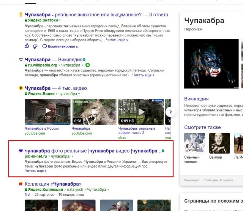Image resolution: width=243 pixels, height=211 pixels.
Task: Click 'natalysch' in the collection breadcrumb
Action: click(75, 190)
